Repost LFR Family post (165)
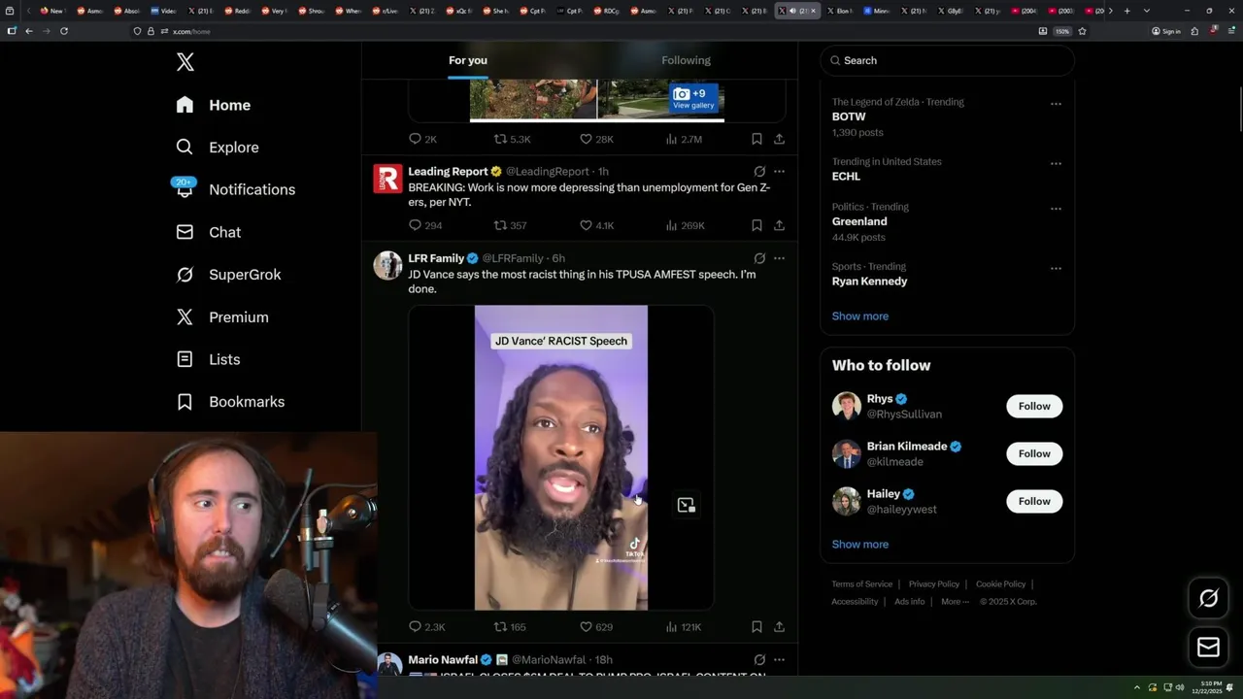1243x699 pixels. coord(510,627)
